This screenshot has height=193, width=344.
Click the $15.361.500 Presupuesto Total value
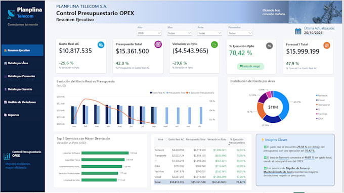coord(133,51)
